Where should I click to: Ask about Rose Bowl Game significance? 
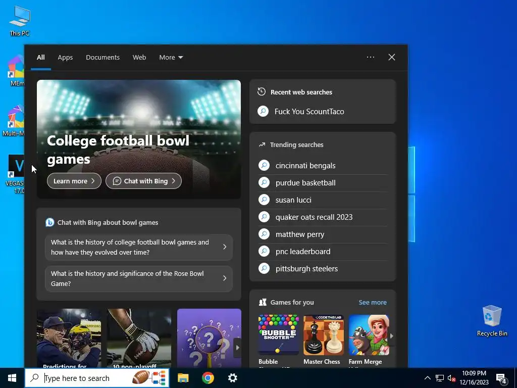tap(139, 278)
